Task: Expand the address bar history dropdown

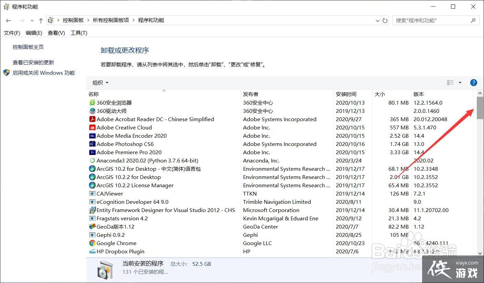Action: pos(377,21)
